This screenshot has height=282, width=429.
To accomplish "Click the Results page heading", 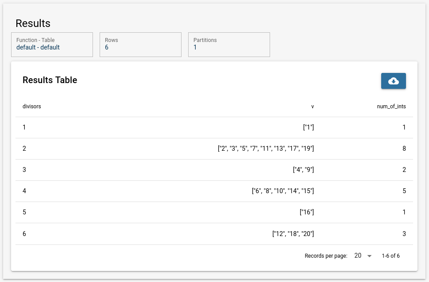I will tap(33, 23).
